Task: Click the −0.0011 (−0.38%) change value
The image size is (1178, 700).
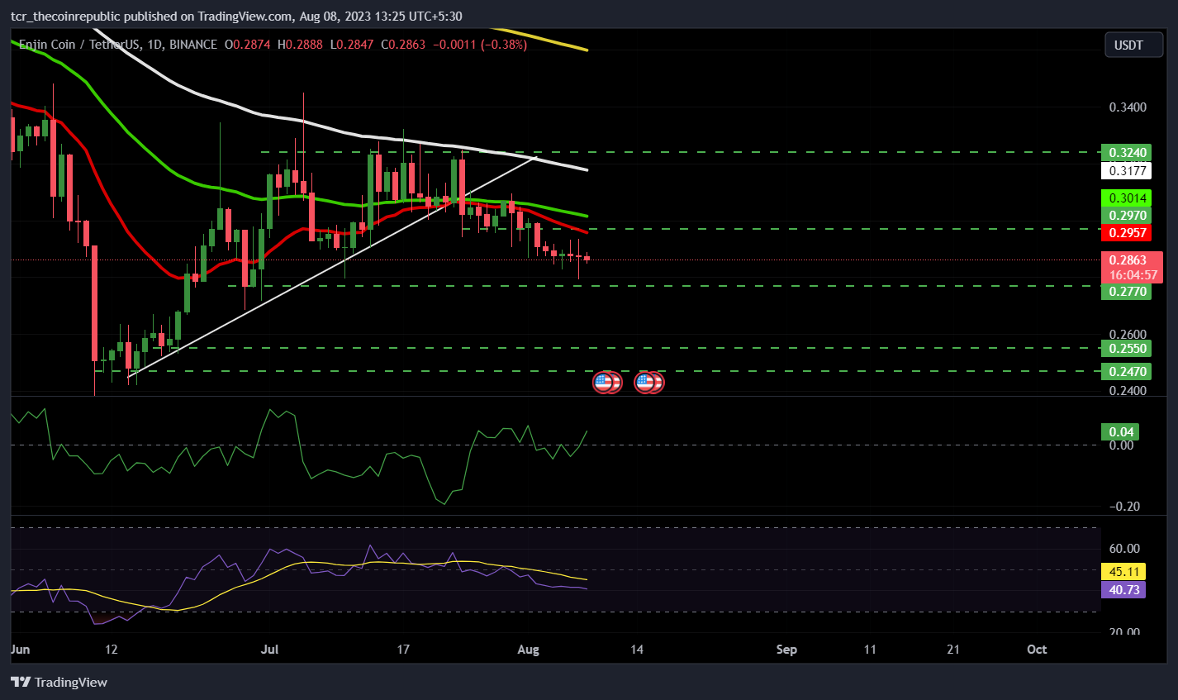Action: pyautogui.click(x=479, y=45)
